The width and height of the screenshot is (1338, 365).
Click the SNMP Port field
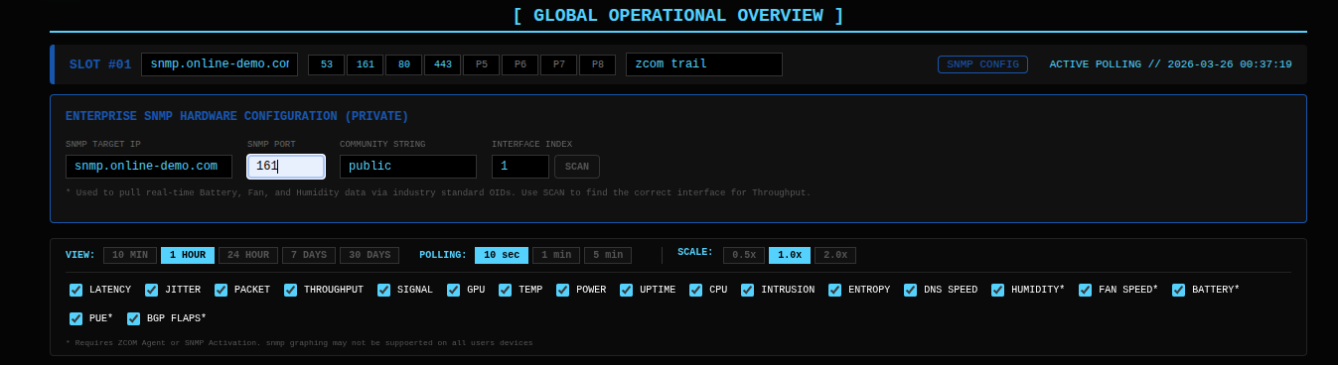[x=286, y=167]
